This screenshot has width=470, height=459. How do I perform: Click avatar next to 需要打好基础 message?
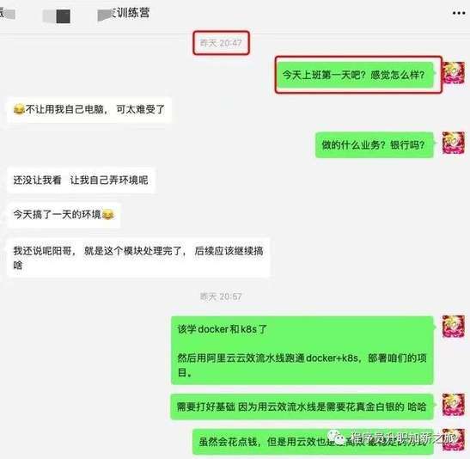454,405
